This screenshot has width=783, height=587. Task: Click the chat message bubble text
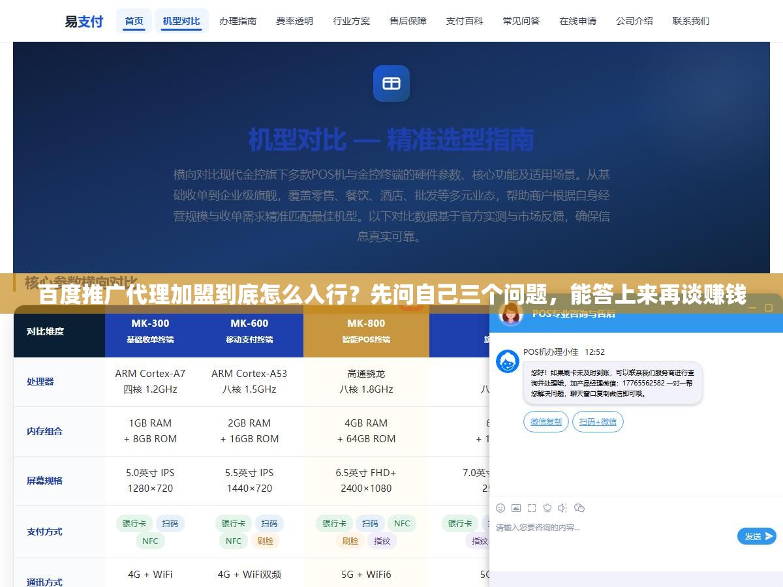(613, 383)
